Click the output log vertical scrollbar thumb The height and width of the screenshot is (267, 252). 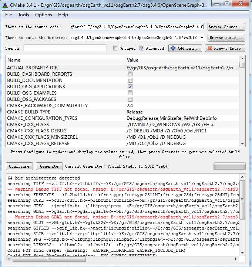[x=242, y=200]
